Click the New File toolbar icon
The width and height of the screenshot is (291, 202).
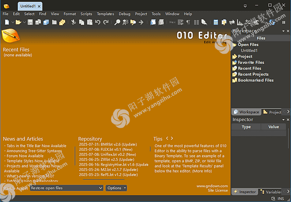click(7, 22)
